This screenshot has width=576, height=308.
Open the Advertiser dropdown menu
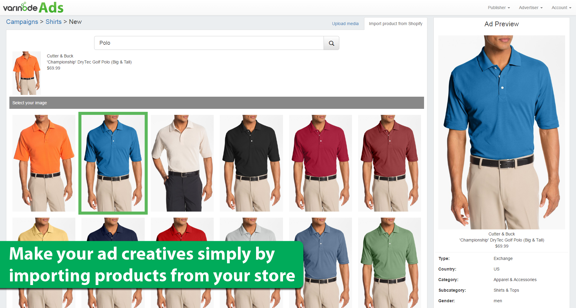pyautogui.click(x=531, y=8)
